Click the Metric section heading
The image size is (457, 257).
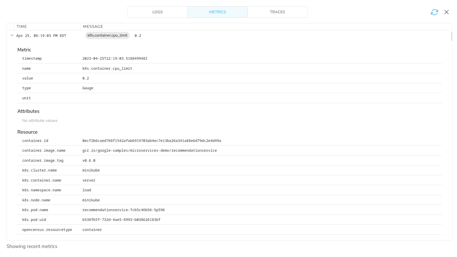[x=24, y=50]
